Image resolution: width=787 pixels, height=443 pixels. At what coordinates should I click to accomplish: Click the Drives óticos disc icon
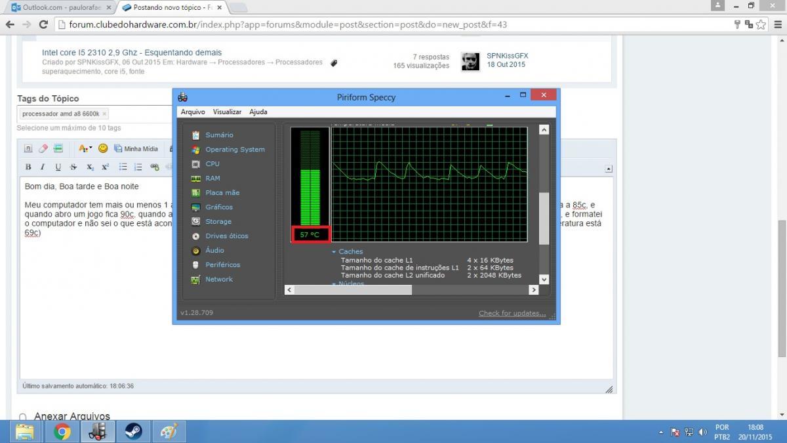[x=195, y=236]
